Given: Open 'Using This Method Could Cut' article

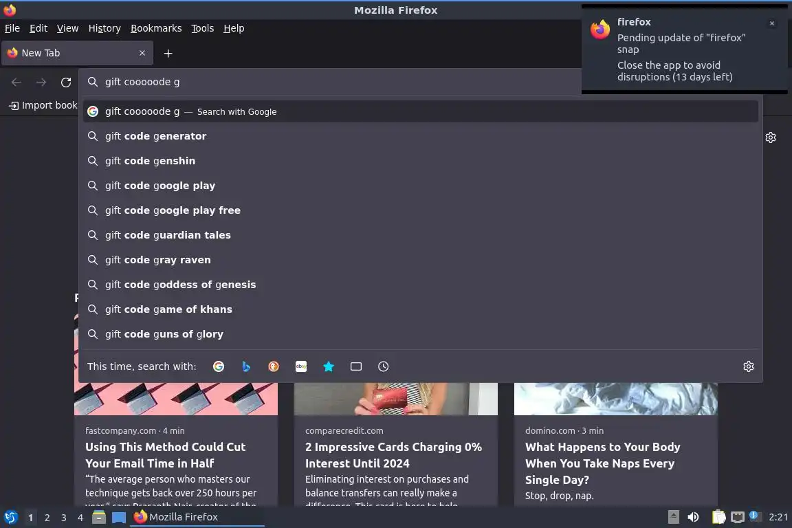Looking at the screenshot, I should pos(165,454).
